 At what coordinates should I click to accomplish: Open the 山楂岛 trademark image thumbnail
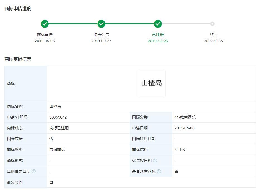pos(151,83)
